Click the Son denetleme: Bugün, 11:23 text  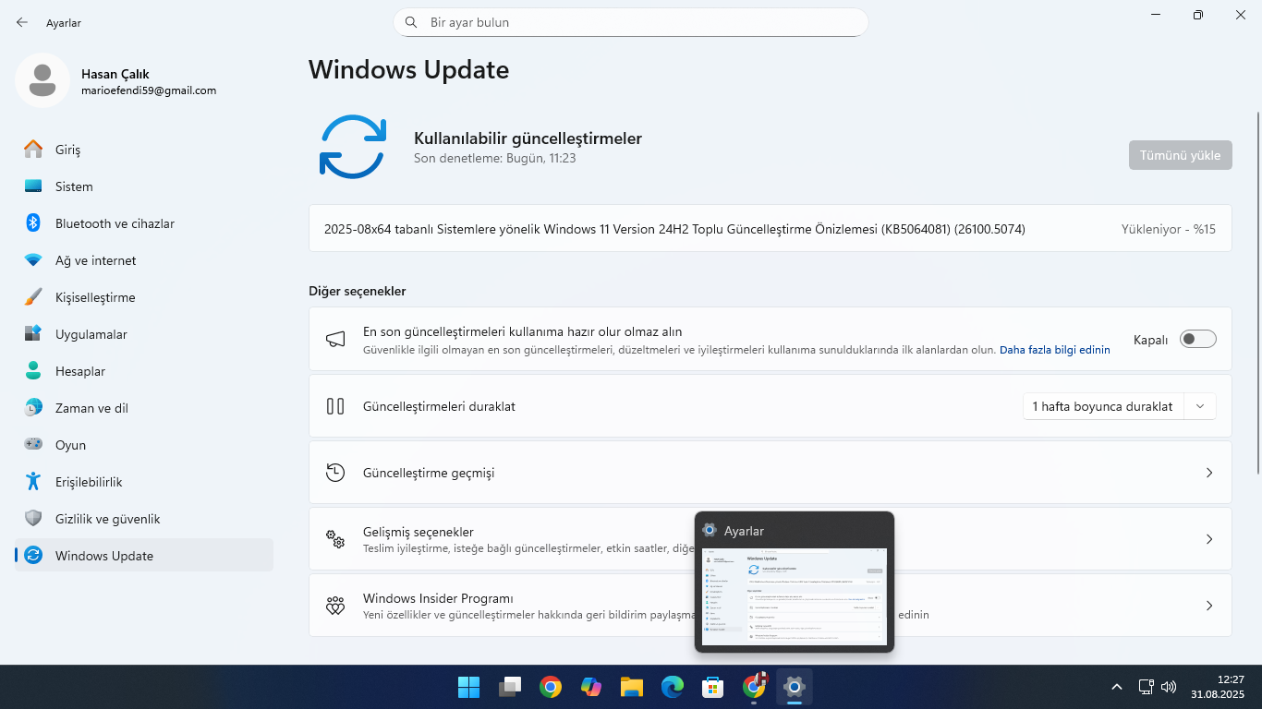pyautogui.click(x=495, y=159)
